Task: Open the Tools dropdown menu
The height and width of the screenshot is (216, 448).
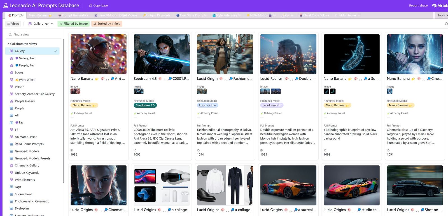Action: click(443, 15)
